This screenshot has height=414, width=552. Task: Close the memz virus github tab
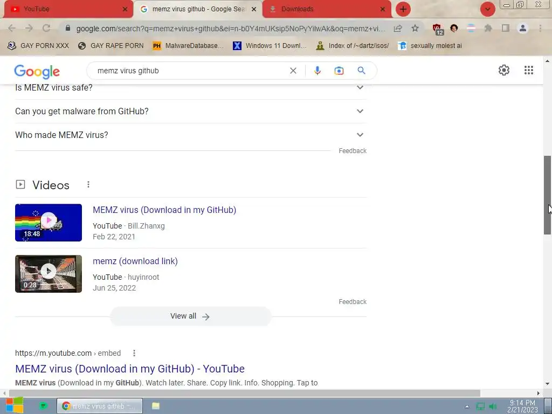[x=254, y=9]
